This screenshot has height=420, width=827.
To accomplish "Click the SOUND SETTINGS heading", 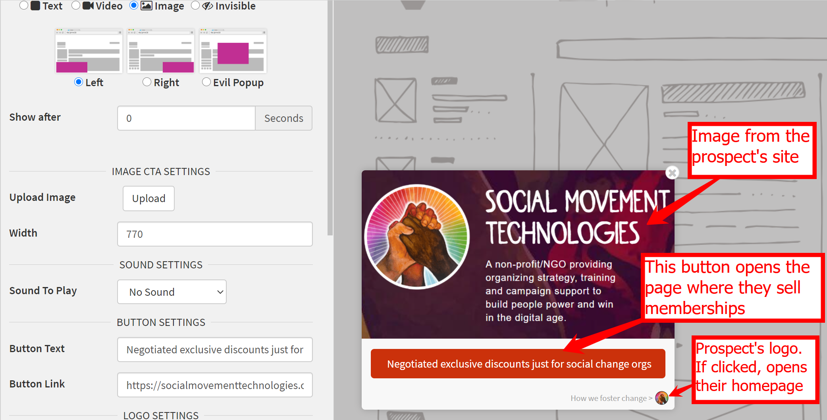I will [161, 265].
